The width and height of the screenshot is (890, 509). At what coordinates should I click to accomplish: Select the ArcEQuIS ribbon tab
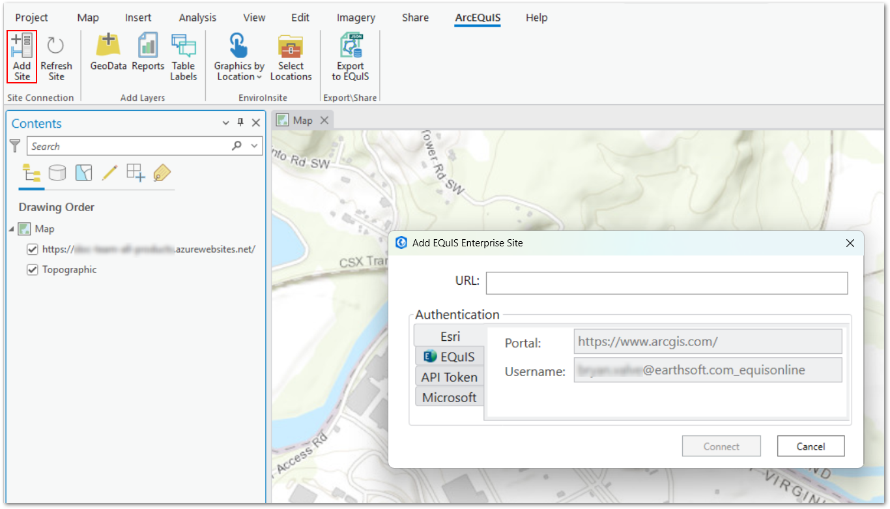pos(478,18)
